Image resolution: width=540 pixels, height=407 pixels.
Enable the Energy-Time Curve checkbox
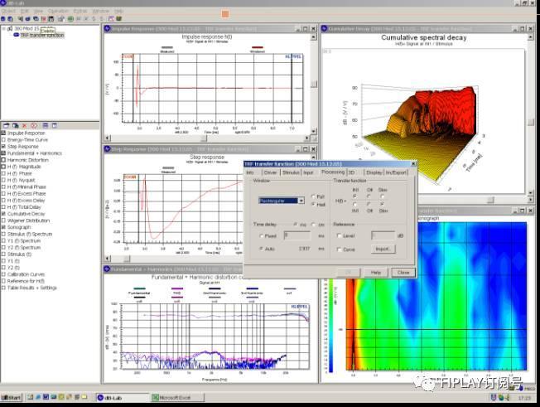(x=4, y=140)
